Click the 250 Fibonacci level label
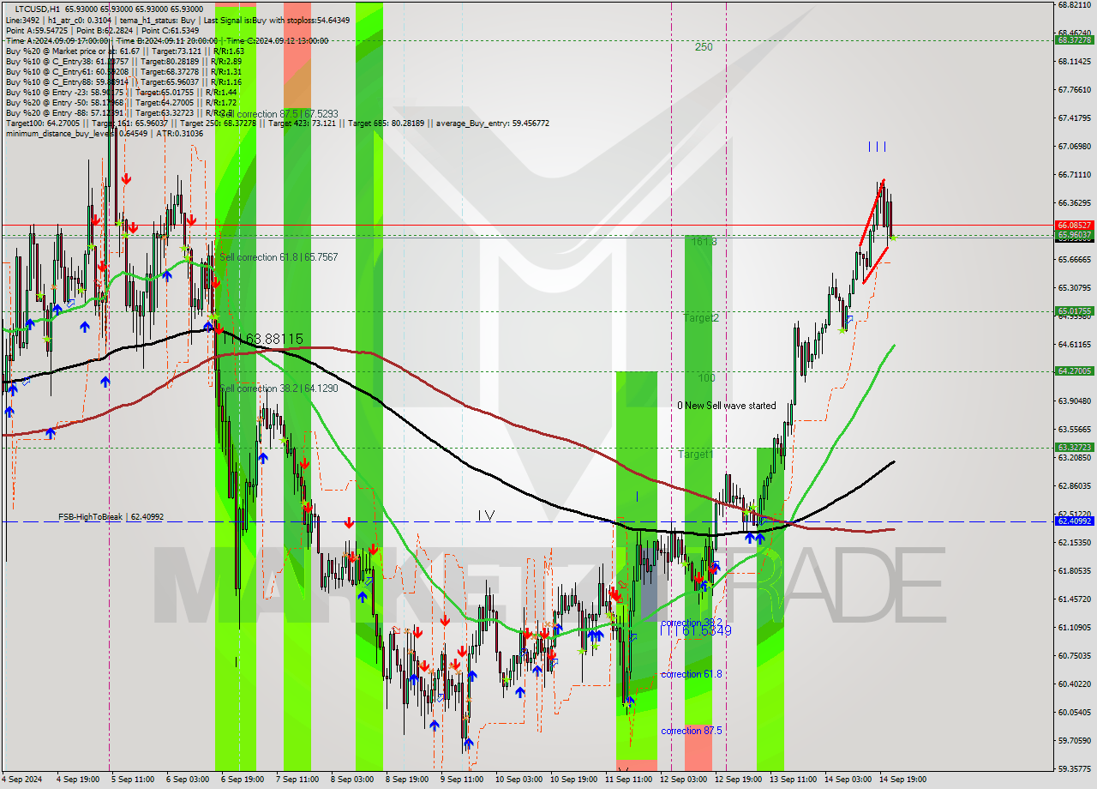The image size is (1097, 789). [704, 47]
